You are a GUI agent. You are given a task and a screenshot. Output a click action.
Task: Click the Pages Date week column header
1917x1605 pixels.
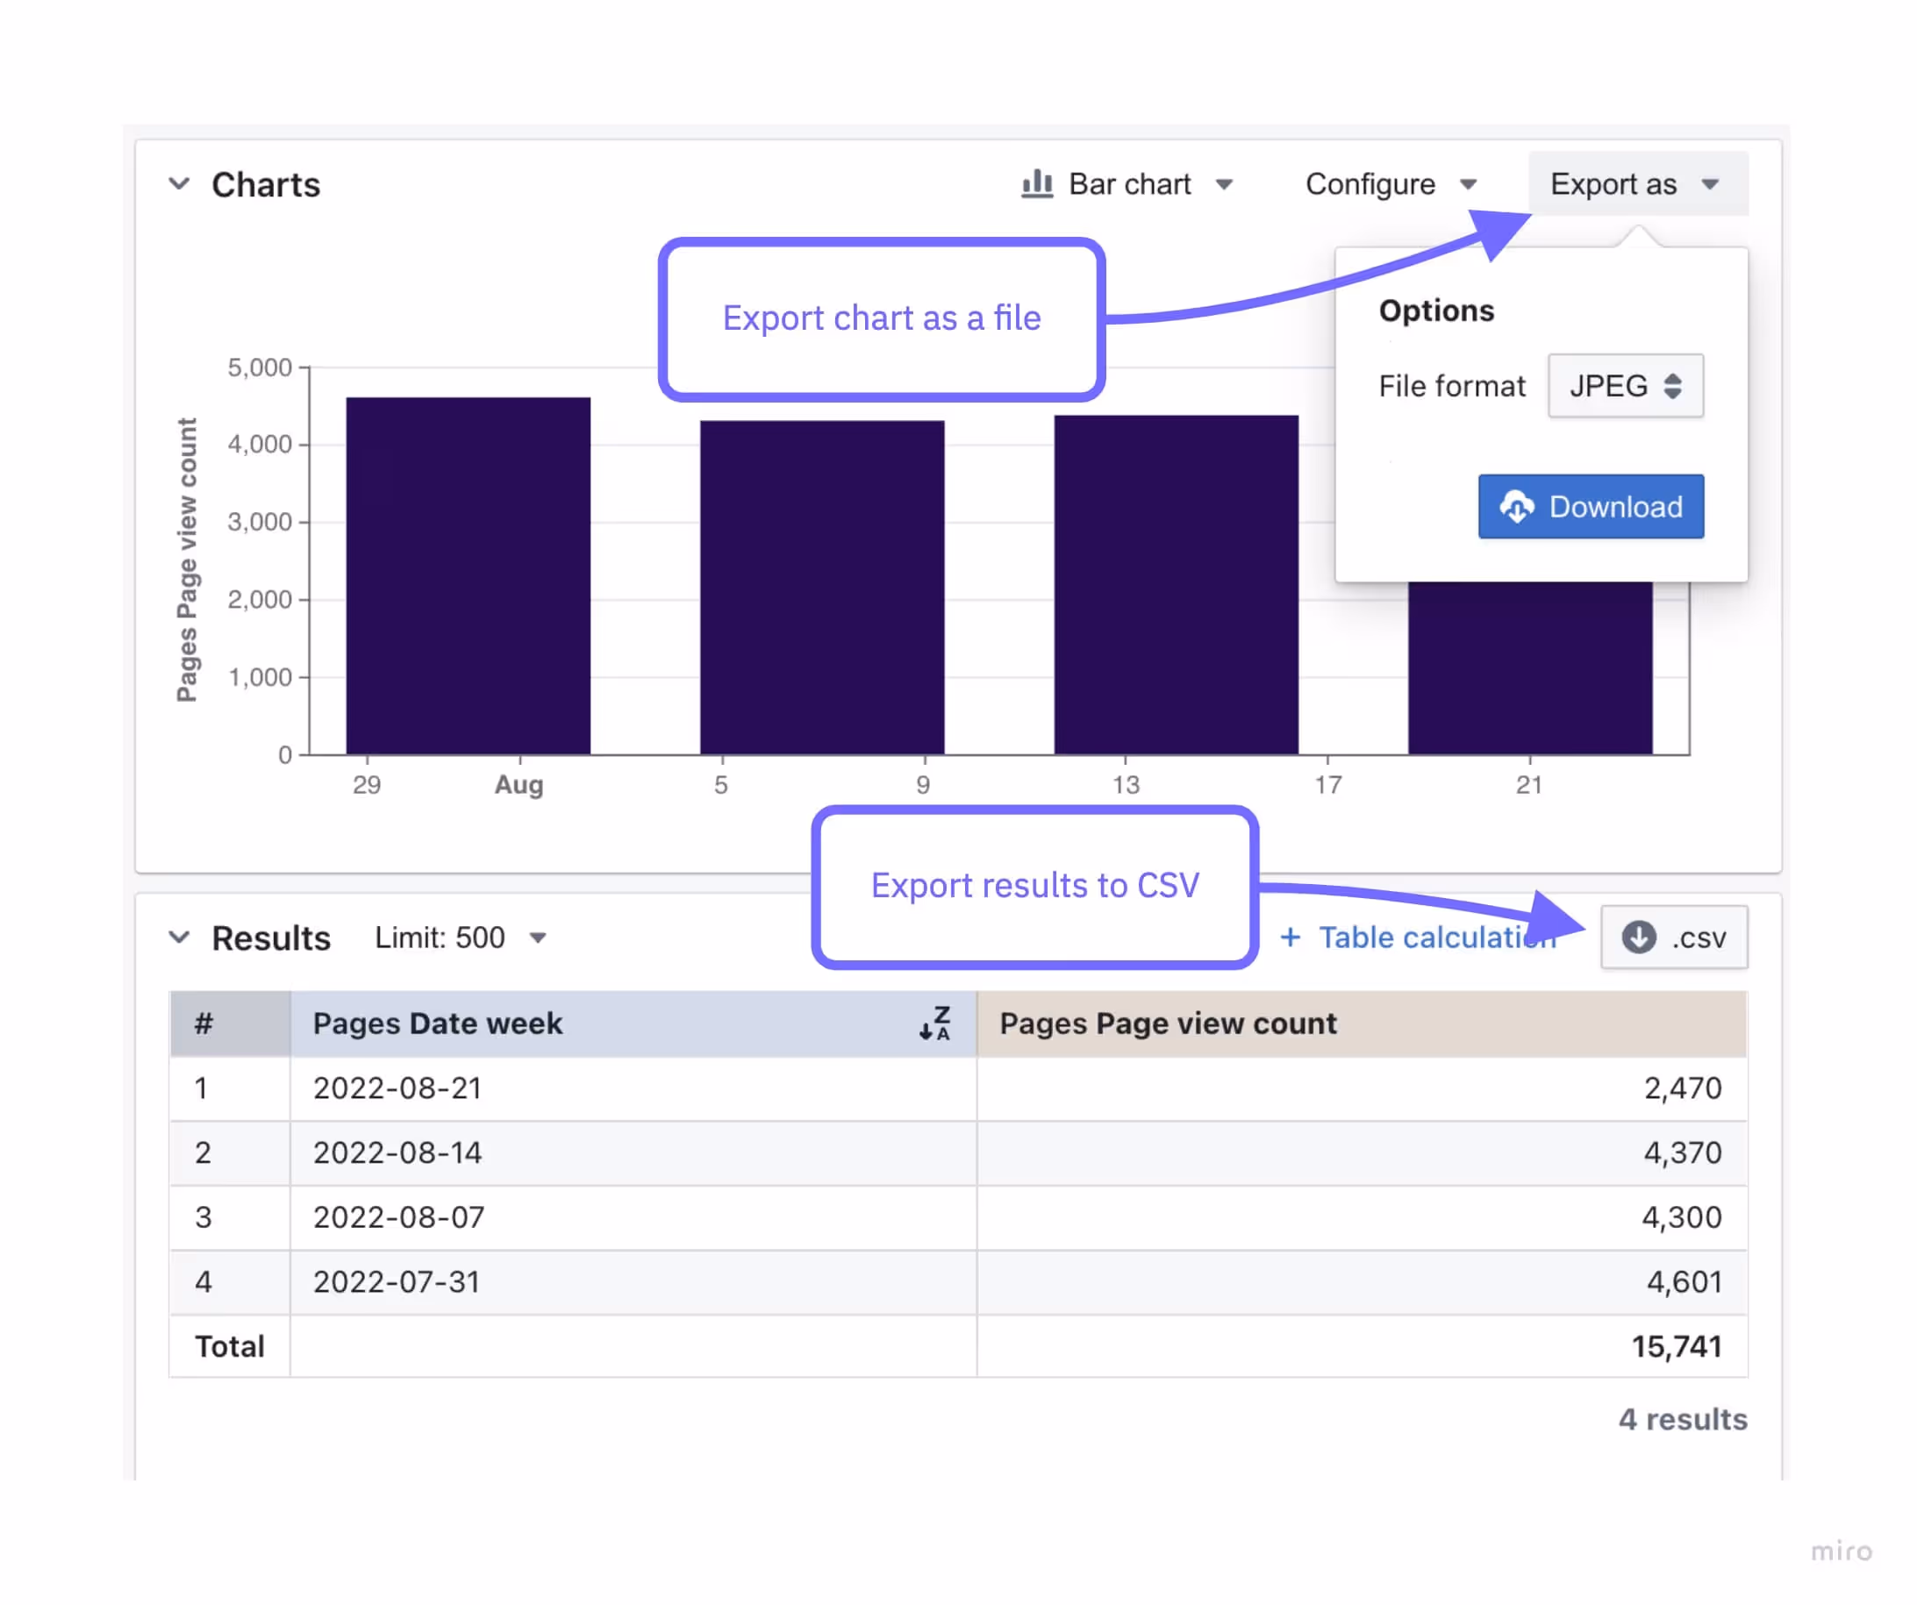tap(438, 1024)
